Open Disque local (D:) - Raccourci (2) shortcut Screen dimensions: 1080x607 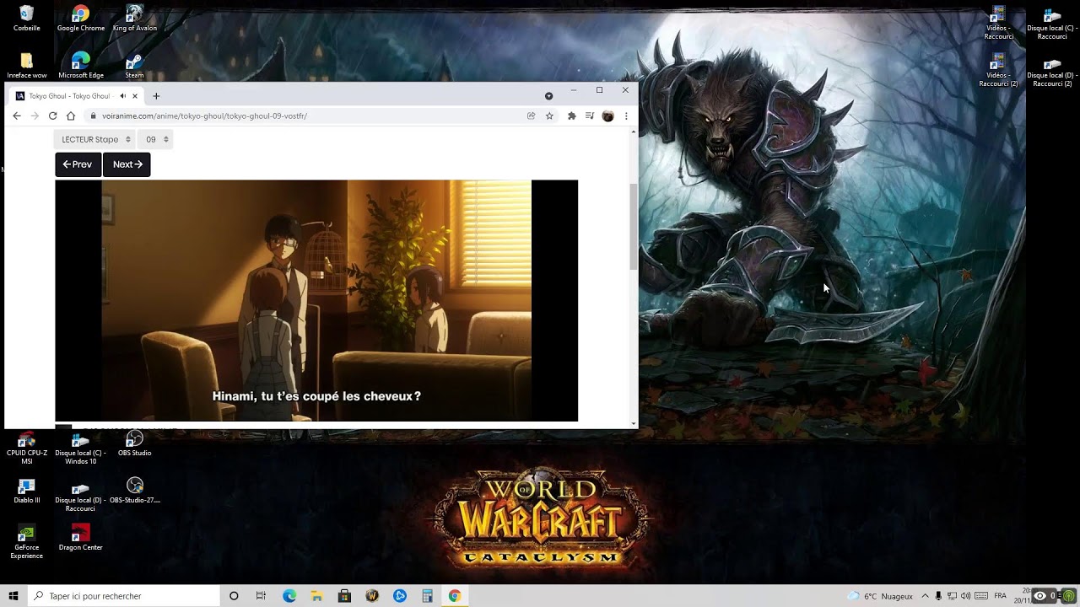pyautogui.click(x=1052, y=70)
